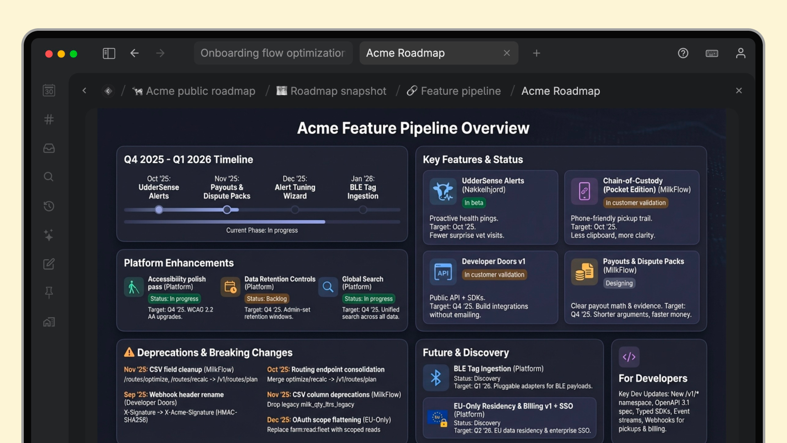The height and width of the screenshot is (443, 787).
Task: Switch to the Onboarding flow optimization tab
Action: click(273, 53)
